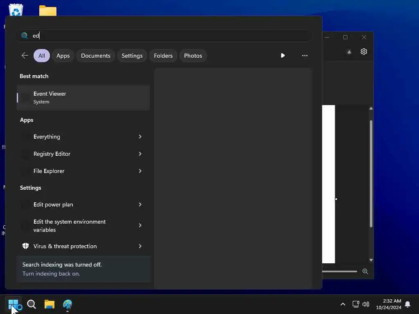Expand details for Registry Editor result

click(x=140, y=154)
